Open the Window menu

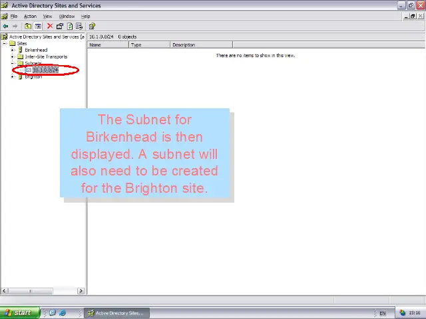click(67, 16)
